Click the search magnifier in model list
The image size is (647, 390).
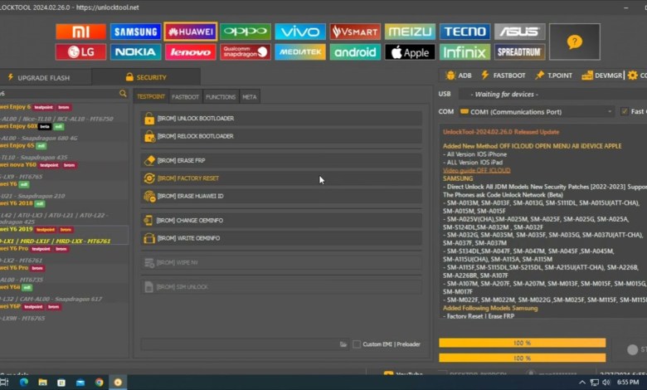coord(124,94)
